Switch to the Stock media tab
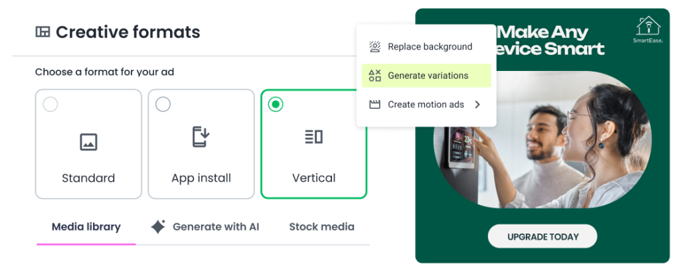Image resolution: width=680 pixels, height=274 pixels. click(321, 227)
